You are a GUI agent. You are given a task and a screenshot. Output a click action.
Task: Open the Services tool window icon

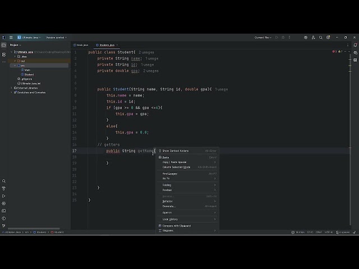click(x=4, y=203)
